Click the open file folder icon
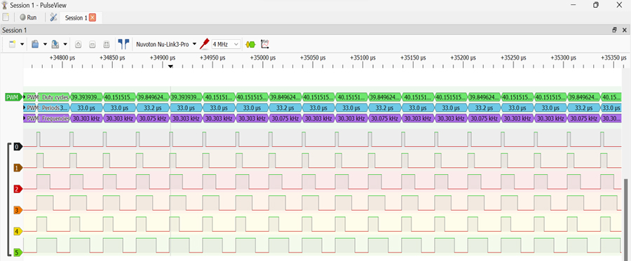The image size is (631, 261). (35, 44)
